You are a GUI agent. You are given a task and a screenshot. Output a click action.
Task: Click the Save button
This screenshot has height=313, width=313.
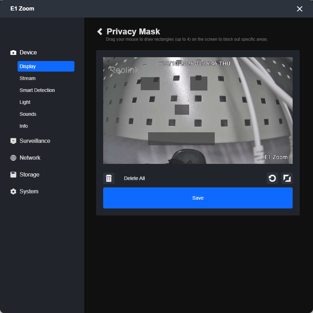198,198
